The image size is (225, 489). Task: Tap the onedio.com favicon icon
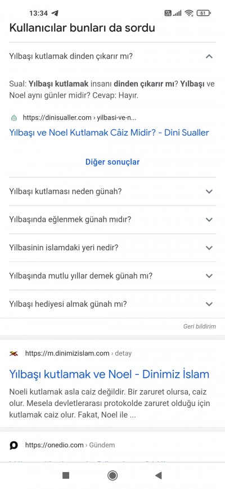pos(13,445)
